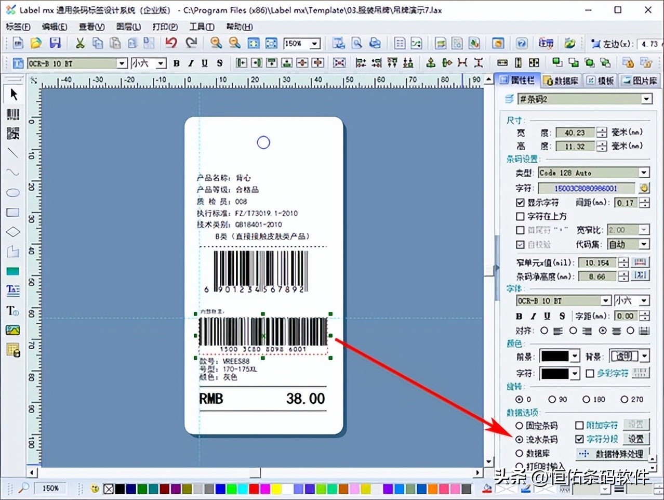Click the 数据特殊处理 button
This screenshot has width=664, height=500.
point(612,454)
